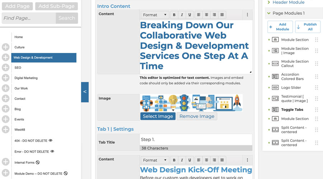The height and width of the screenshot is (179, 323).
Task: Click Bold in Intro Content toolbar
Action: [174, 15]
